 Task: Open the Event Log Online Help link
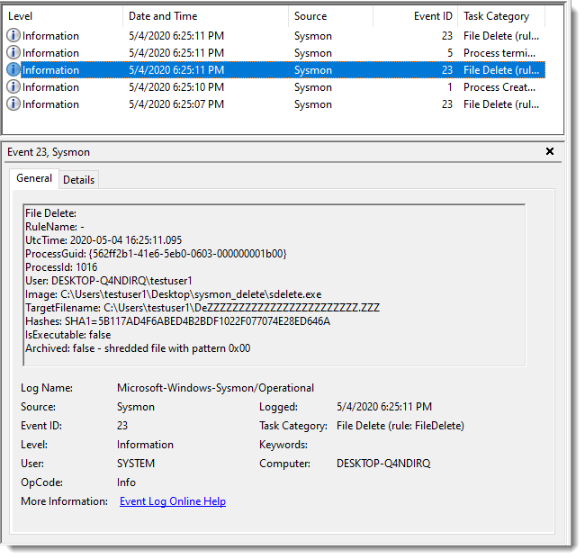(173, 501)
